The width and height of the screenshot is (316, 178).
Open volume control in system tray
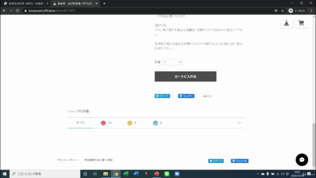tap(282, 174)
